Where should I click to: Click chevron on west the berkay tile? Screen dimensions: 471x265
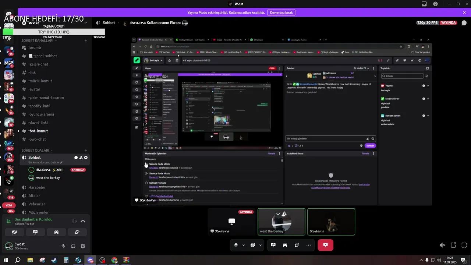click(x=279, y=214)
